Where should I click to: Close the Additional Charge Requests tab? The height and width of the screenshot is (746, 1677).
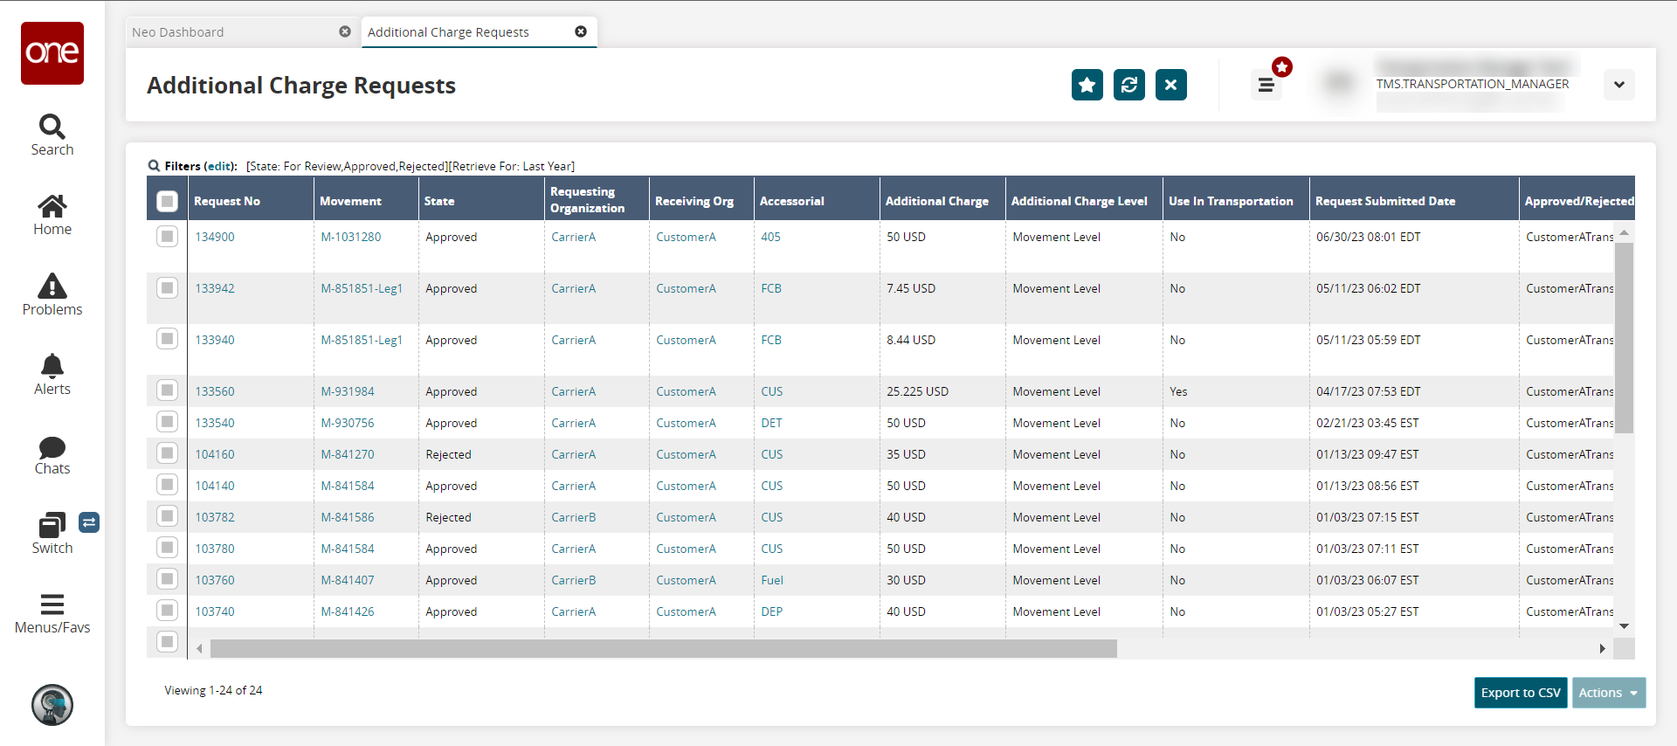[581, 31]
